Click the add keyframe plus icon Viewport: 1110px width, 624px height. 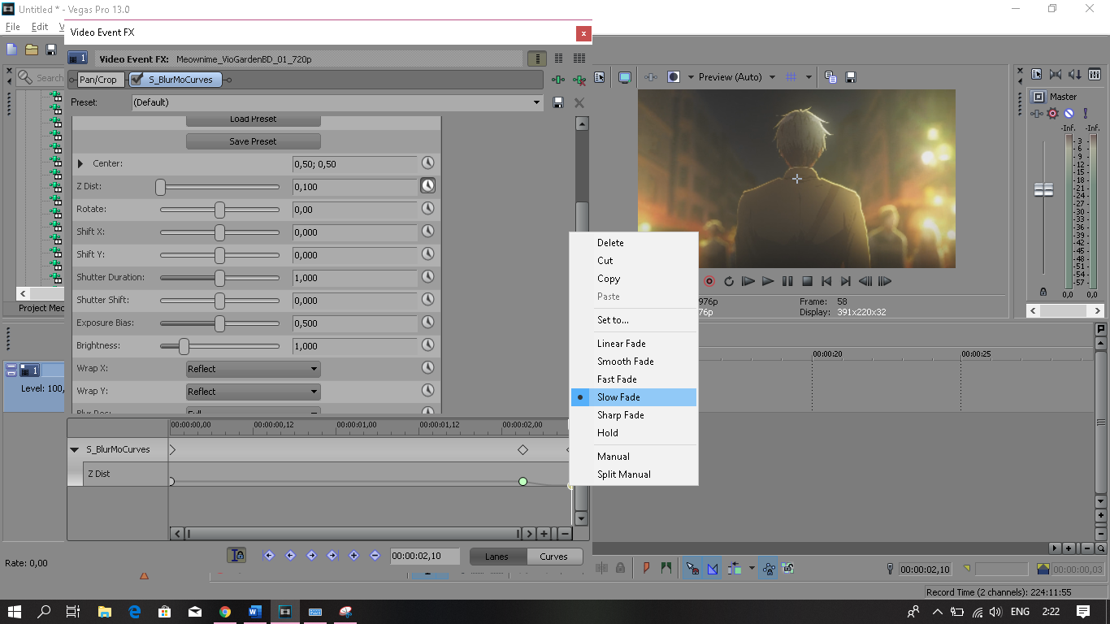(353, 556)
